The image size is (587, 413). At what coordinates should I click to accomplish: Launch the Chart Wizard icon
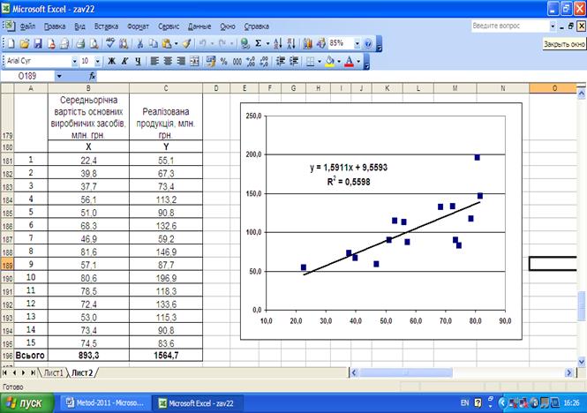[x=308, y=44]
